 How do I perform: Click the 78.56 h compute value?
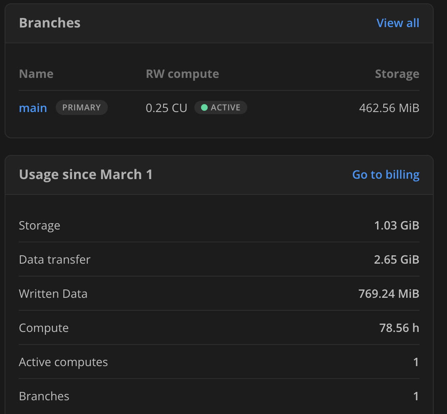(399, 328)
